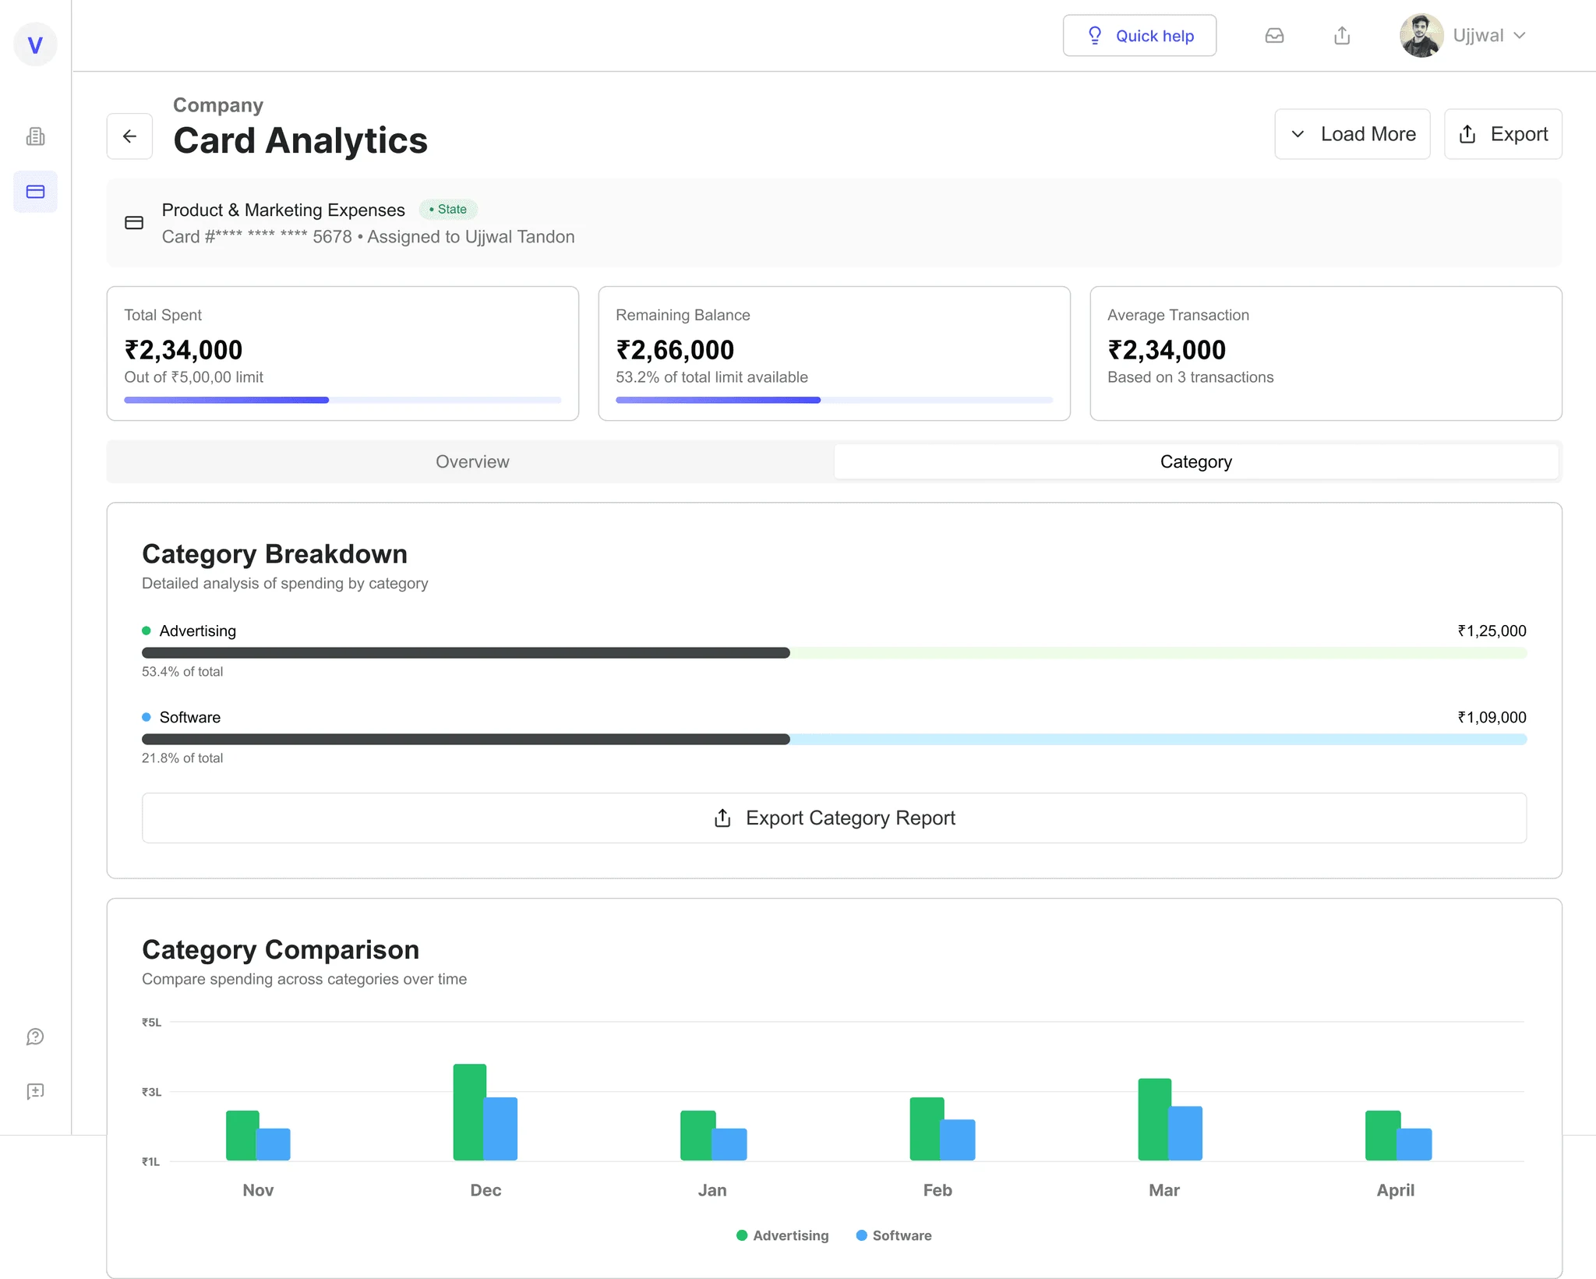This screenshot has height=1279, width=1596.
Task: Switch to the Overview tab
Action: 471,461
